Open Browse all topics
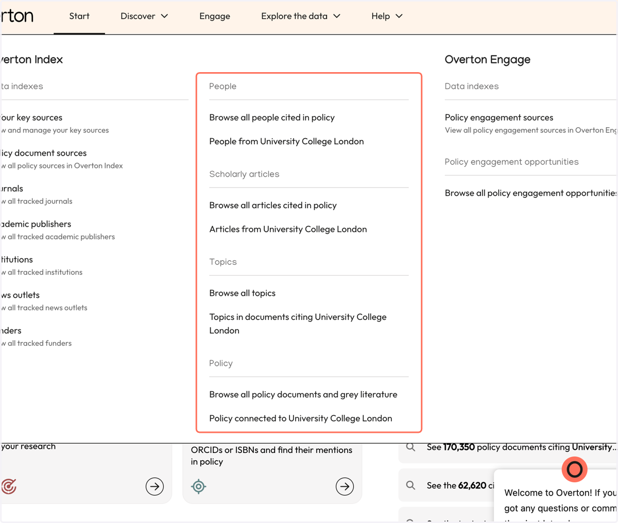 pyautogui.click(x=242, y=293)
